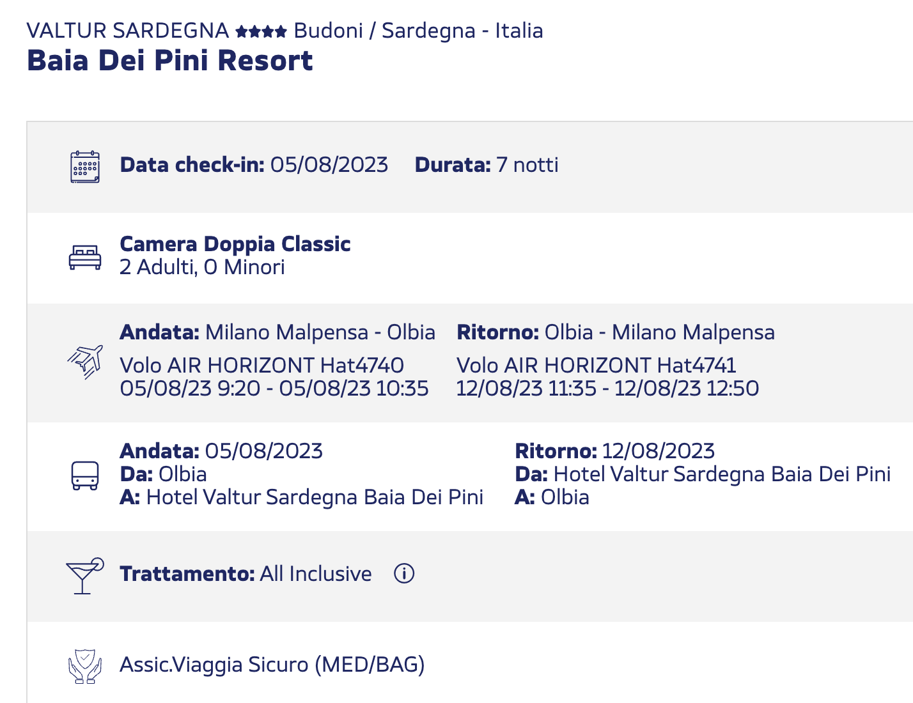
Task: Click the check-in date 05/08/2023
Action: point(329,165)
